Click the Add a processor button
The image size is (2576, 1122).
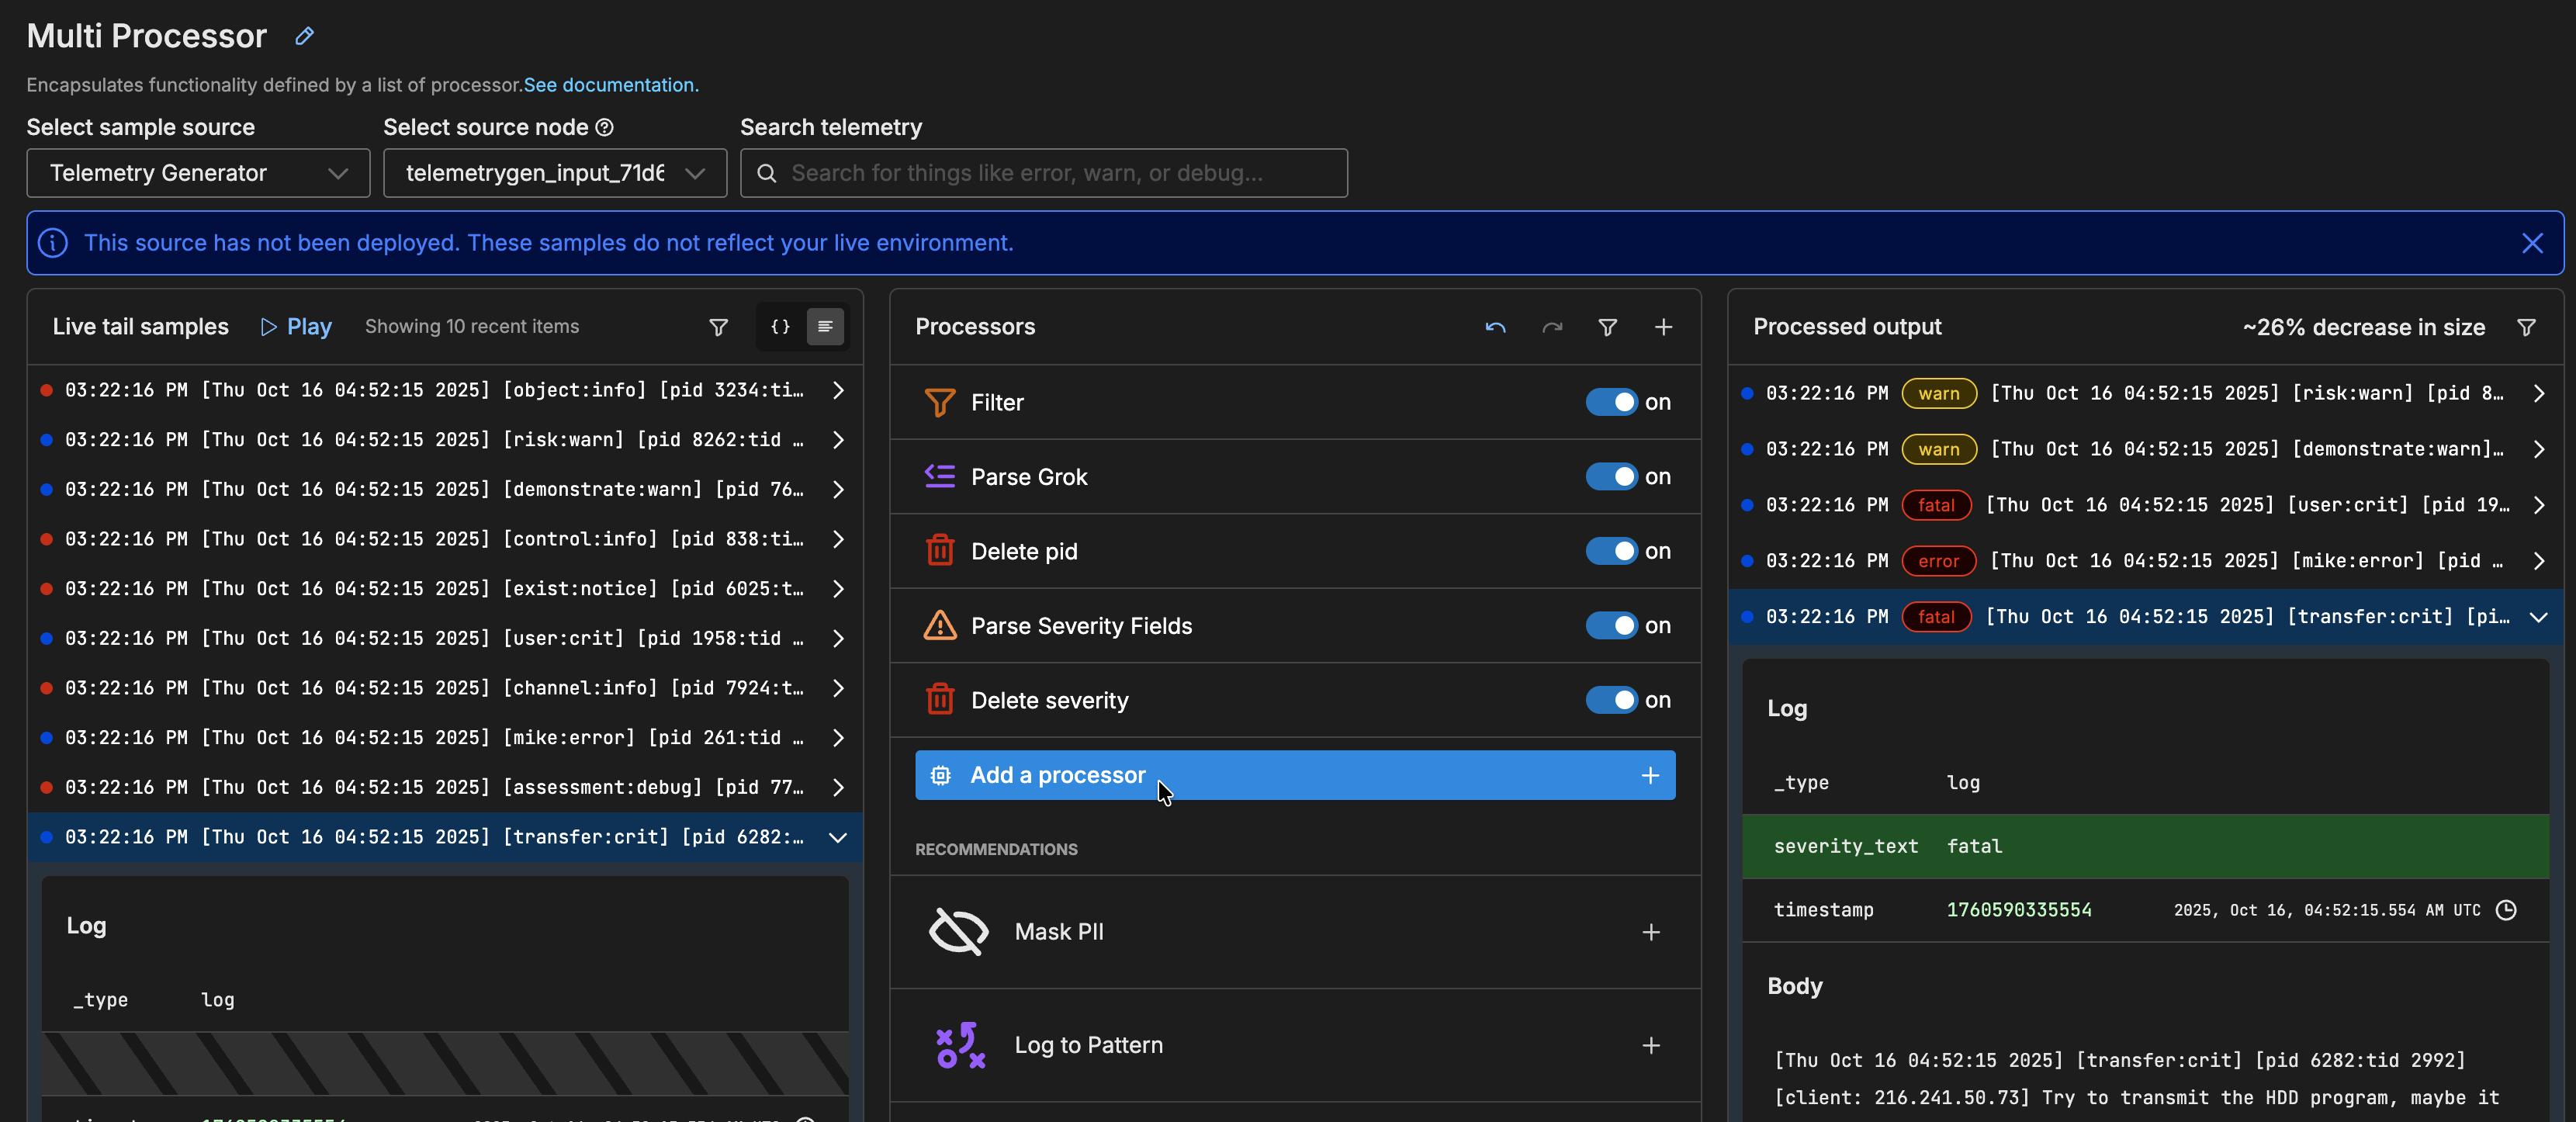click(1294, 775)
